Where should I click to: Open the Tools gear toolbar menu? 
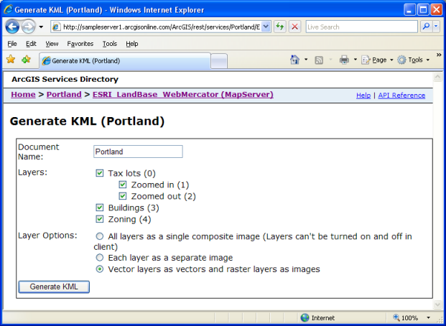tap(413, 60)
